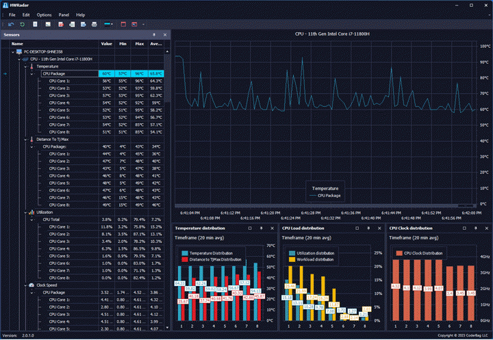Image resolution: width=493 pixels, height=340 pixels.
Task: Click the save as image toolbar icon
Action: [48, 24]
